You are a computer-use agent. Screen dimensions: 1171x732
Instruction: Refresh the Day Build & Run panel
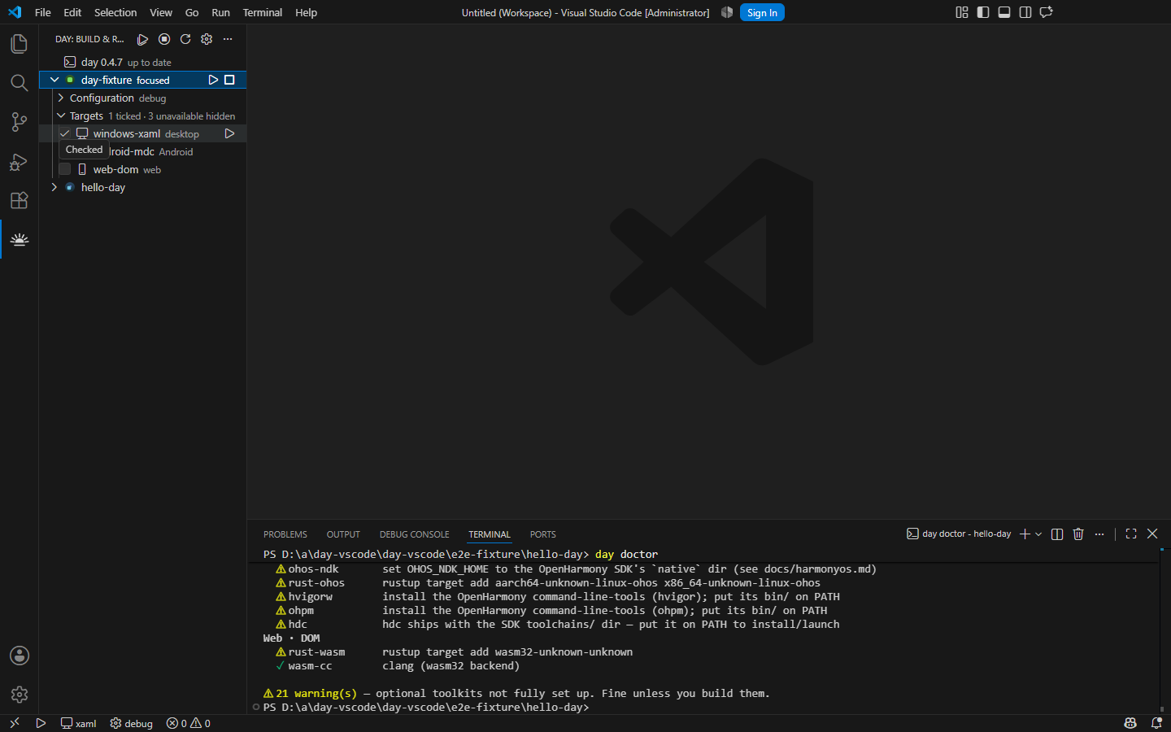point(185,39)
